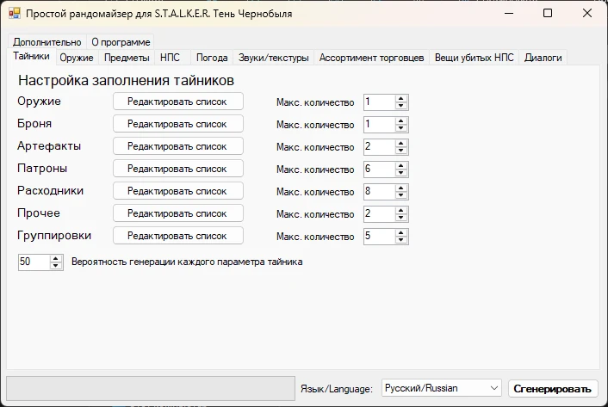
Task: Open the Ассортимент торговцев tab
Action: [371, 58]
